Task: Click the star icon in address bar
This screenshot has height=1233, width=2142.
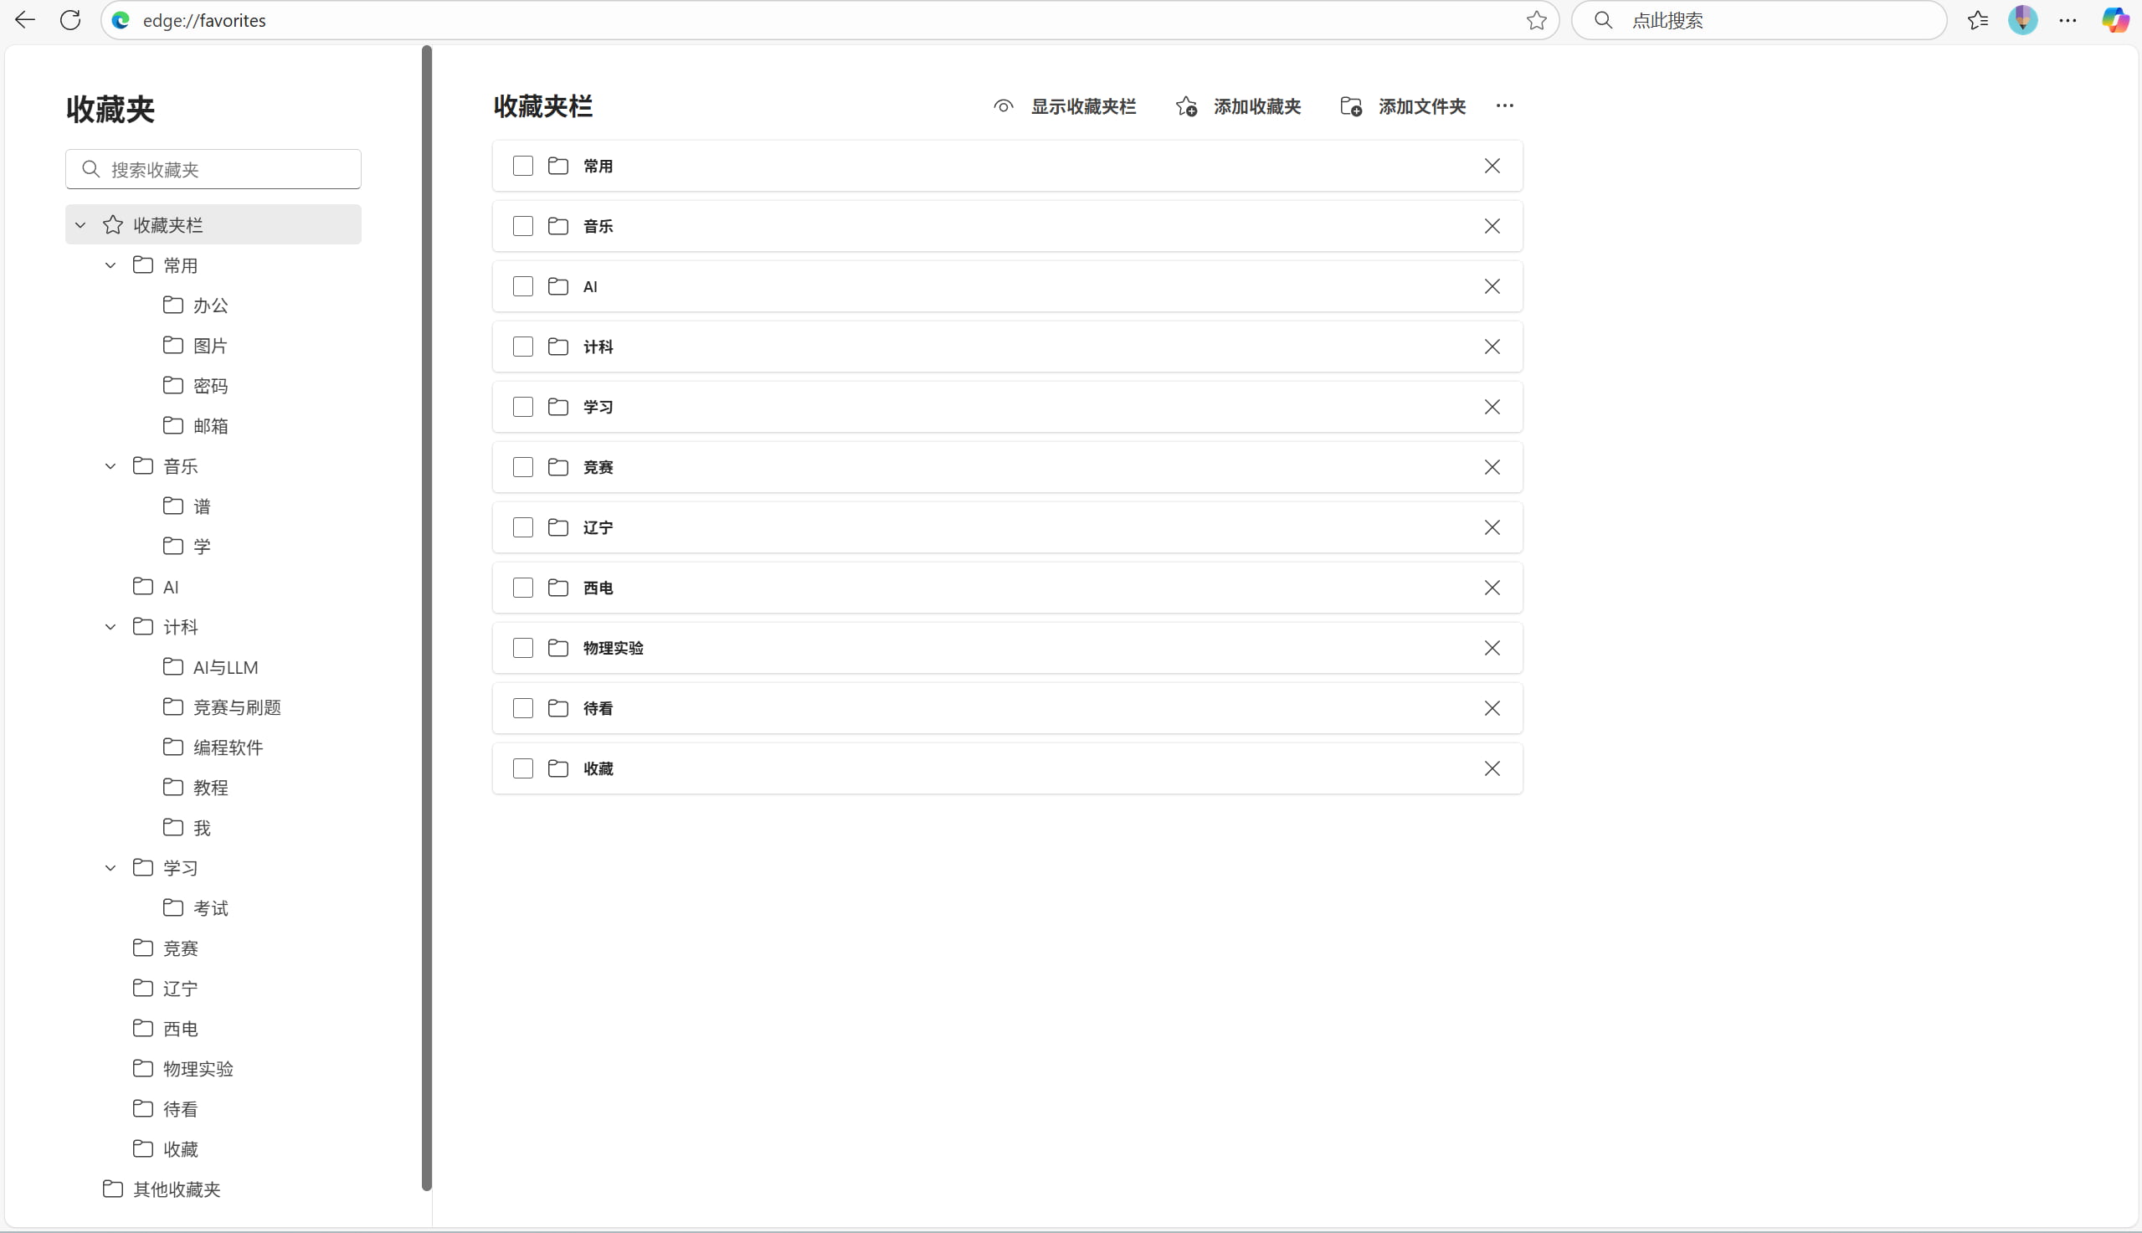Action: coord(1537,20)
